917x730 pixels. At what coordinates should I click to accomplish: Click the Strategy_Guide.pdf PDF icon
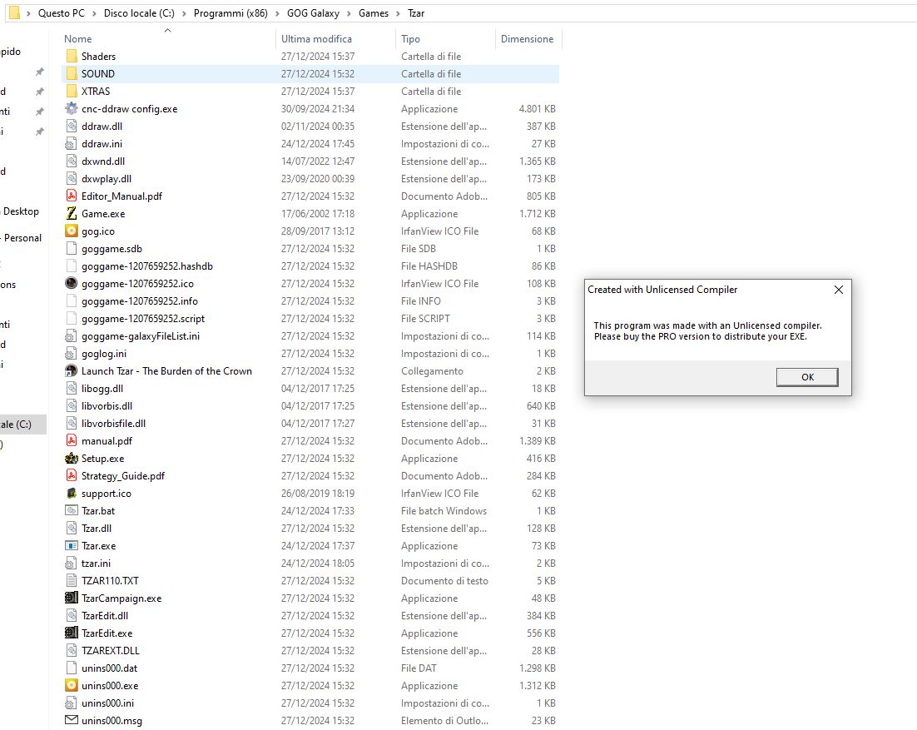pyautogui.click(x=72, y=476)
